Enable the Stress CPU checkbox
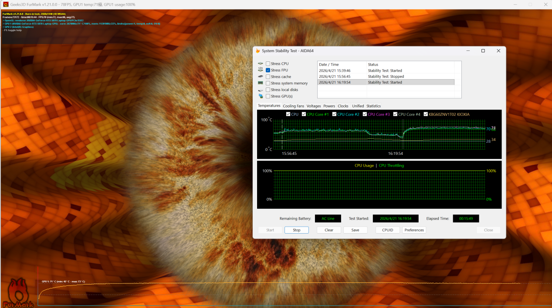 268,64
